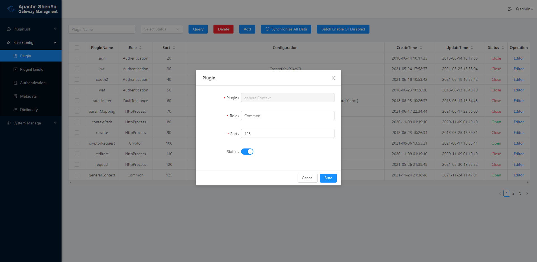The height and width of the screenshot is (262, 537).
Task: Click the Status column sort icon
Action: click(503, 48)
